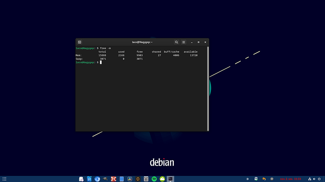Click the brightness sun tray icon

tap(247, 179)
